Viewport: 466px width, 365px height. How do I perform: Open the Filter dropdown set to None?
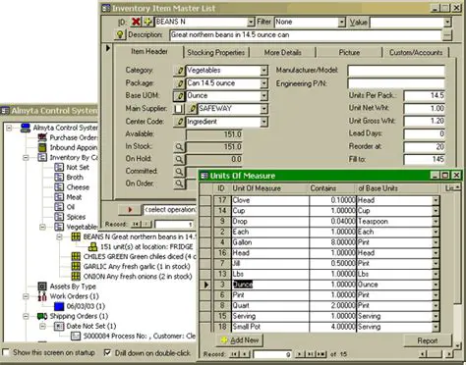tap(342, 22)
